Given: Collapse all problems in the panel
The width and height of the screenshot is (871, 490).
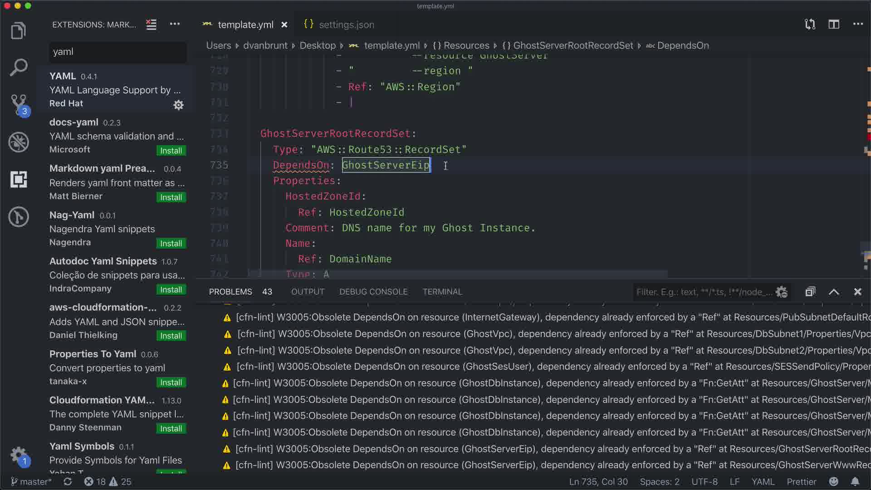Looking at the screenshot, I should point(810,292).
